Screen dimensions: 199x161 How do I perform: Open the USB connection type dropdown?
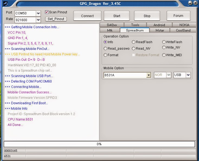tap(188, 75)
